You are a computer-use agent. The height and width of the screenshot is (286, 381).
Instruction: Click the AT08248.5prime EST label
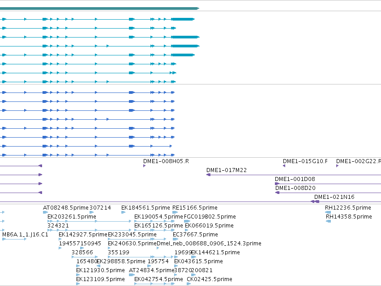[x=66, y=208]
